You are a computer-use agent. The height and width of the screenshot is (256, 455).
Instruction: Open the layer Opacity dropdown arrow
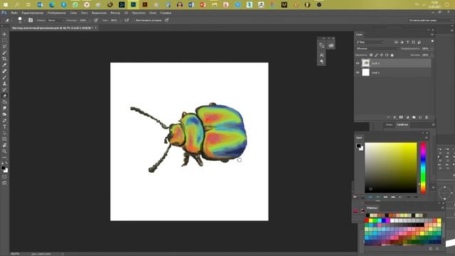[432, 48]
